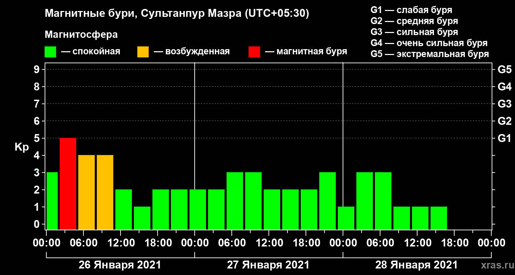Click the '27 Января 2021' date label
Viewport: 515px width, 275px height.
coord(268,265)
